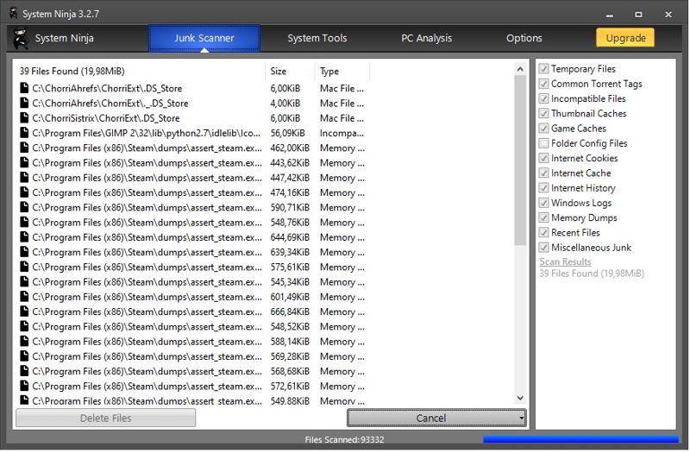Open the dropdown arrow on the Cancel button
This screenshot has height=453, width=690.
click(522, 418)
